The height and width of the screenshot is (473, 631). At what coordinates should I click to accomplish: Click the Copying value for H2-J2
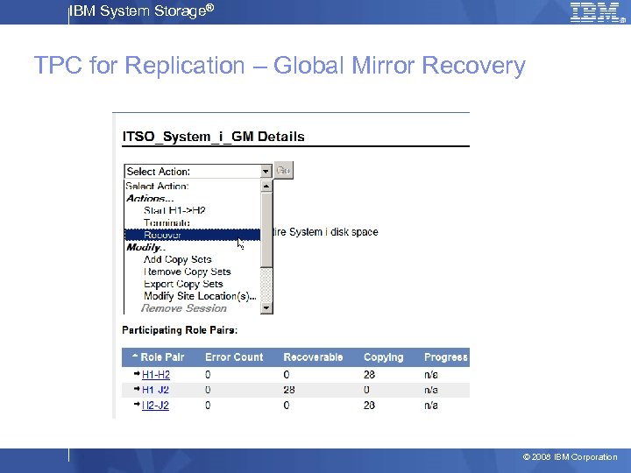point(369,405)
